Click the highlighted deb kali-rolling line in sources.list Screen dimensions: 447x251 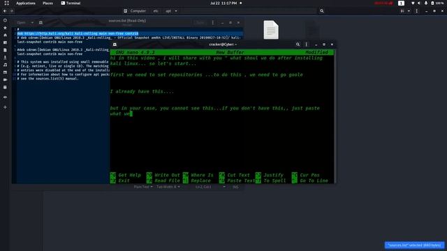78,33
